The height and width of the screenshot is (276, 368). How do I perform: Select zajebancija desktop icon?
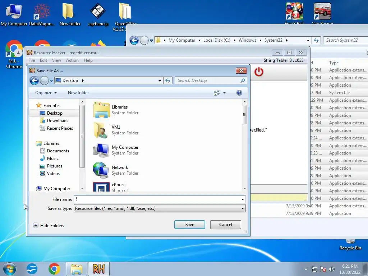click(x=98, y=14)
